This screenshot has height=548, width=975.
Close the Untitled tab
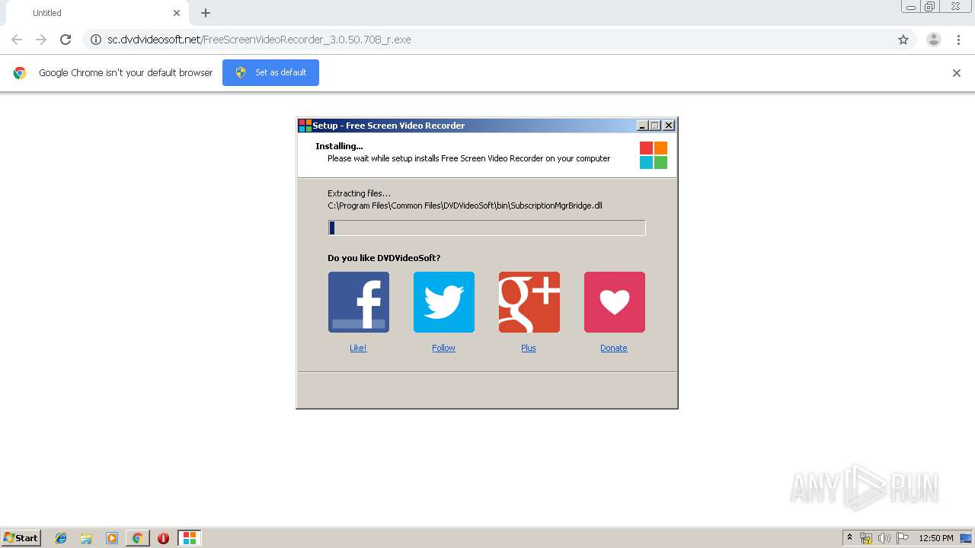coord(177,13)
